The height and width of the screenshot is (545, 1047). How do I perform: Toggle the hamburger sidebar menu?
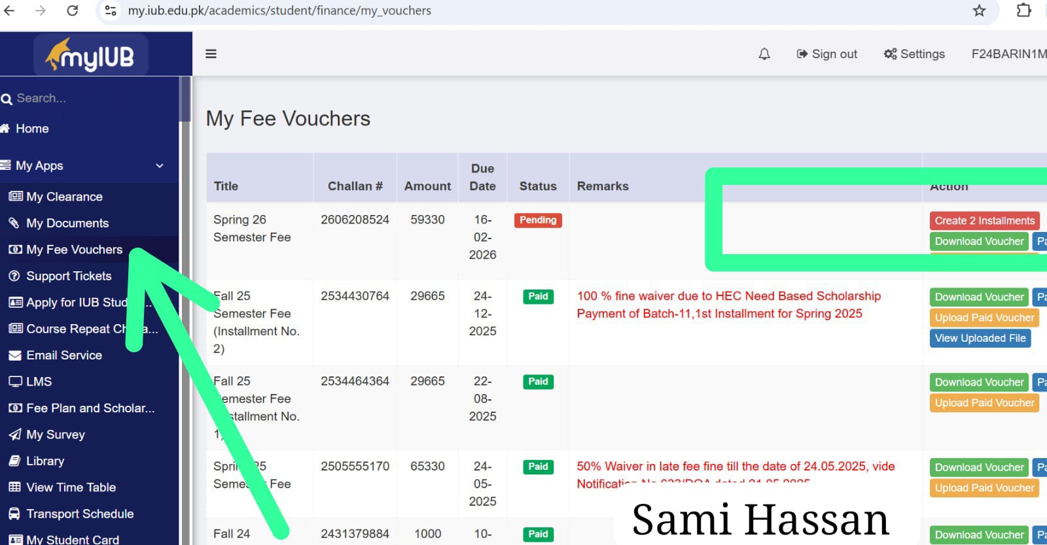point(211,54)
